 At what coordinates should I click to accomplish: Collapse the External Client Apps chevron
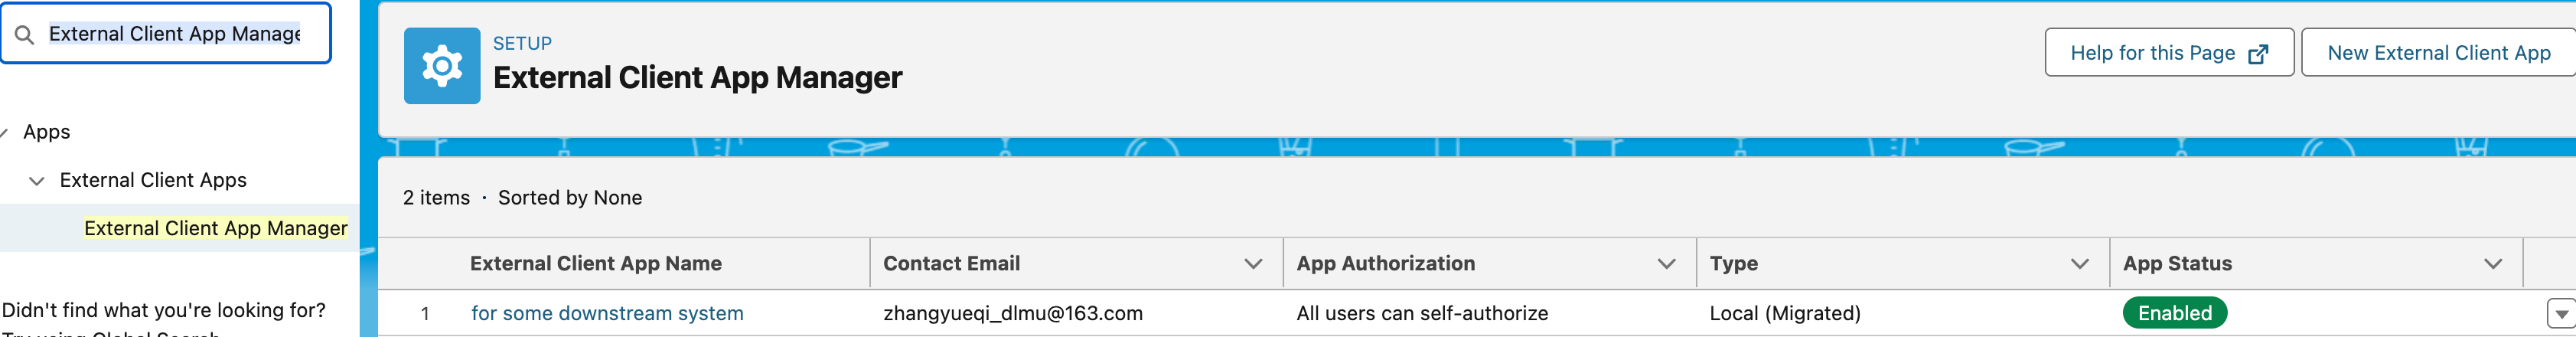37,181
